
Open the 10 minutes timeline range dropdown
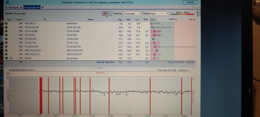188,70
